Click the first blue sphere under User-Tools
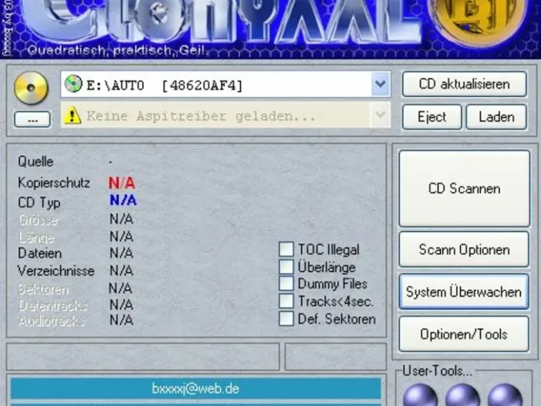The height and width of the screenshot is (406, 541). click(420, 394)
